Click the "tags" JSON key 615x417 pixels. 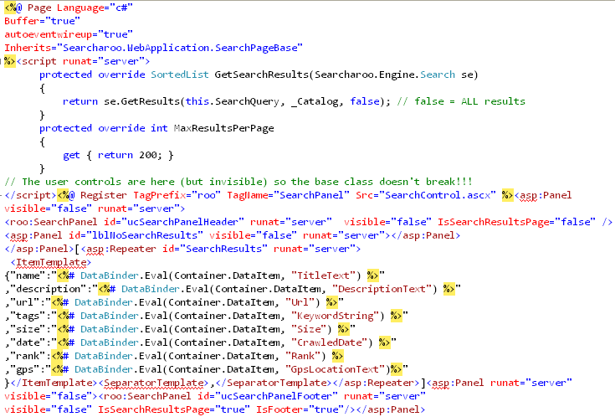pyautogui.click(x=31, y=316)
